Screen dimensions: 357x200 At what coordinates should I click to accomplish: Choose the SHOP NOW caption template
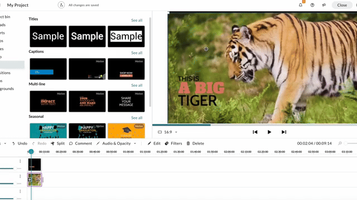(126, 69)
